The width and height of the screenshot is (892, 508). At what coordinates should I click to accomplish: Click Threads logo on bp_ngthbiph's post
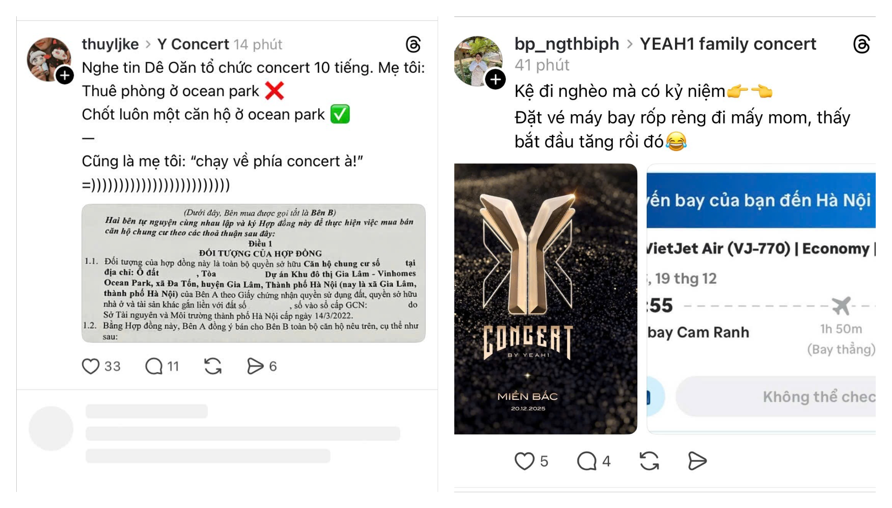[861, 45]
